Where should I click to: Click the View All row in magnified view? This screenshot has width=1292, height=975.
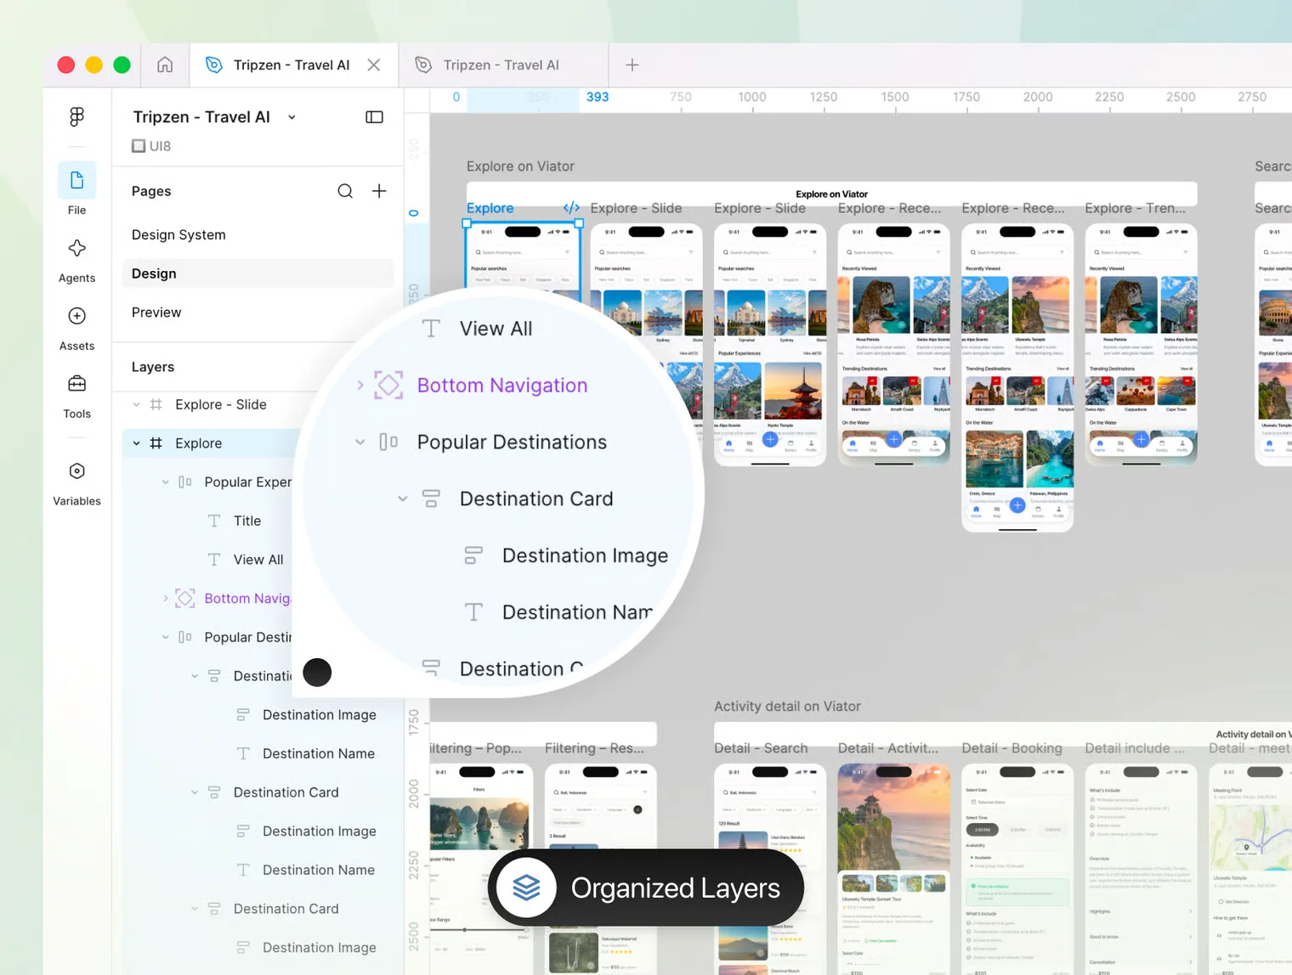pos(496,329)
